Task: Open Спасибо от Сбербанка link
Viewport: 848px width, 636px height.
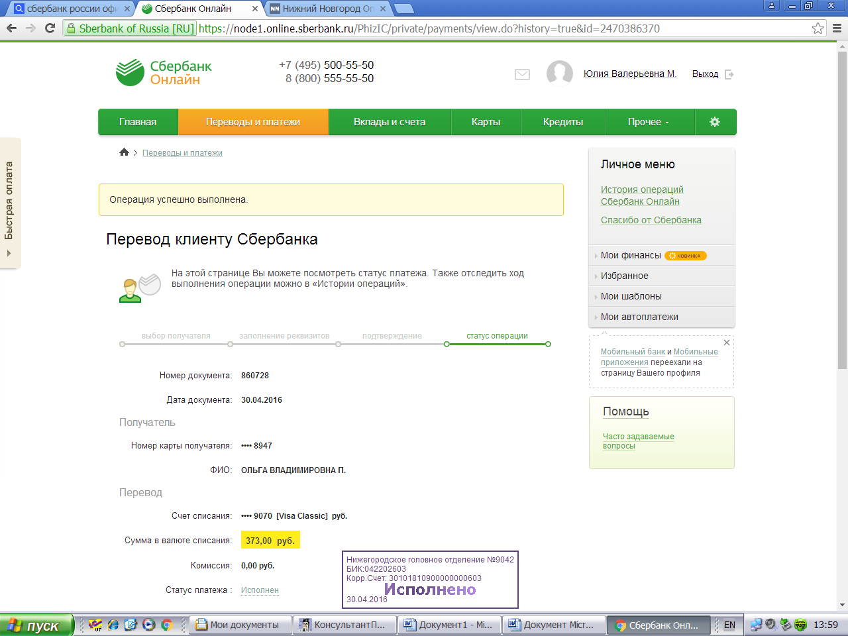Action: click(651, 220)
